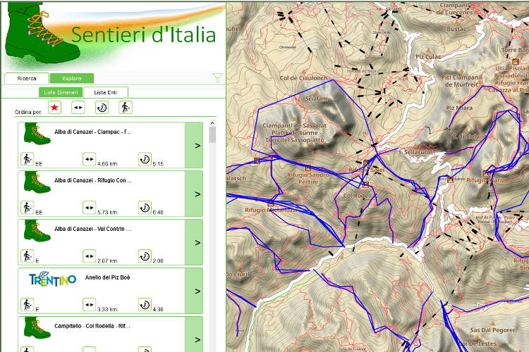The image size is (529, 352).
Task: Click distance icon next to 2,07 km
Action: click(x=89, y=256)
